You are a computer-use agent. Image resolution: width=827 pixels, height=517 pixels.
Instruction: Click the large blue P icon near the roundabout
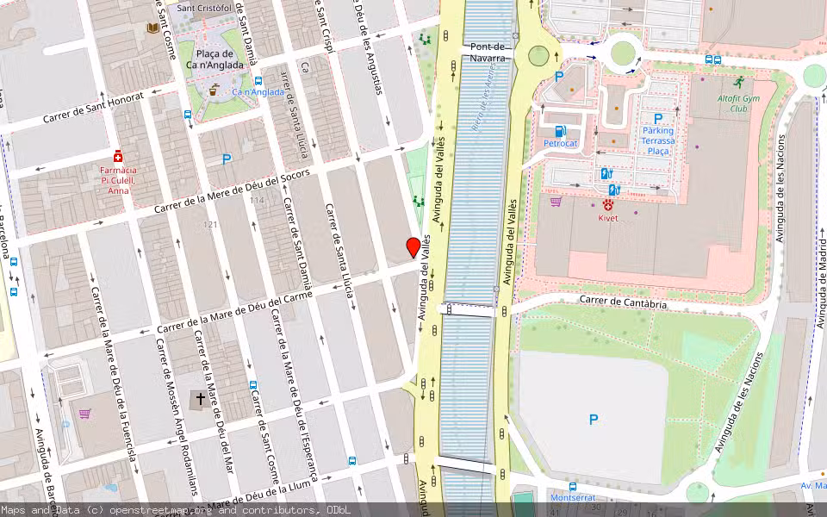[x=559, y=76]
